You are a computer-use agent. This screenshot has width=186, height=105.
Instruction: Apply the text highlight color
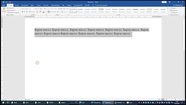coord(40,12)
